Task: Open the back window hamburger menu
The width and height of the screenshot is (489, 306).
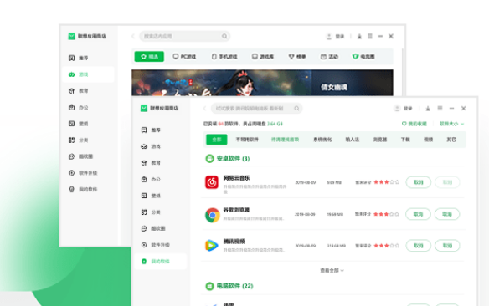Action: point(370,36)
